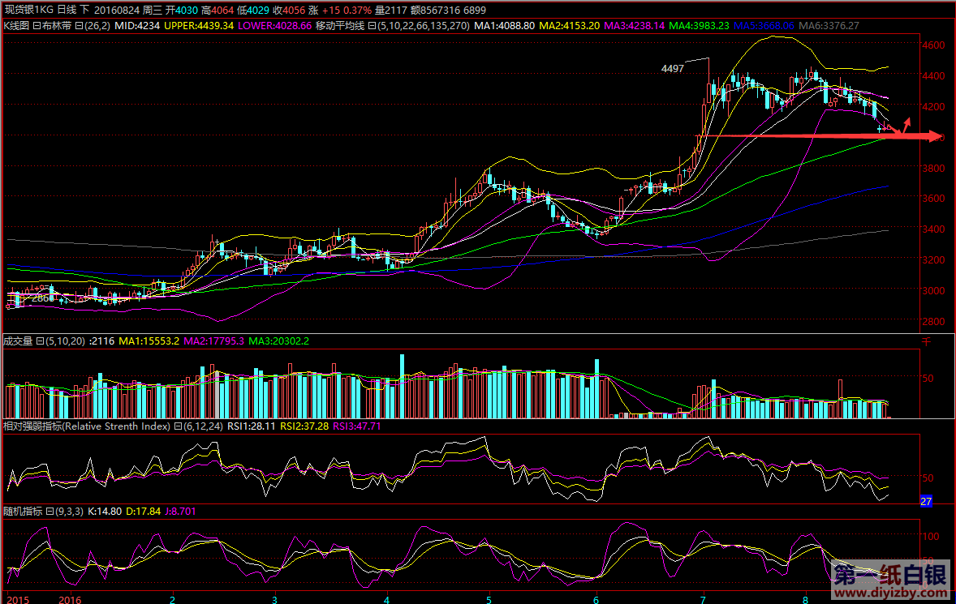Image resolution: width=956 pixels, height=604 pixels.
Task: Click the 成交量 volume panel label
Action: (18, 341)
